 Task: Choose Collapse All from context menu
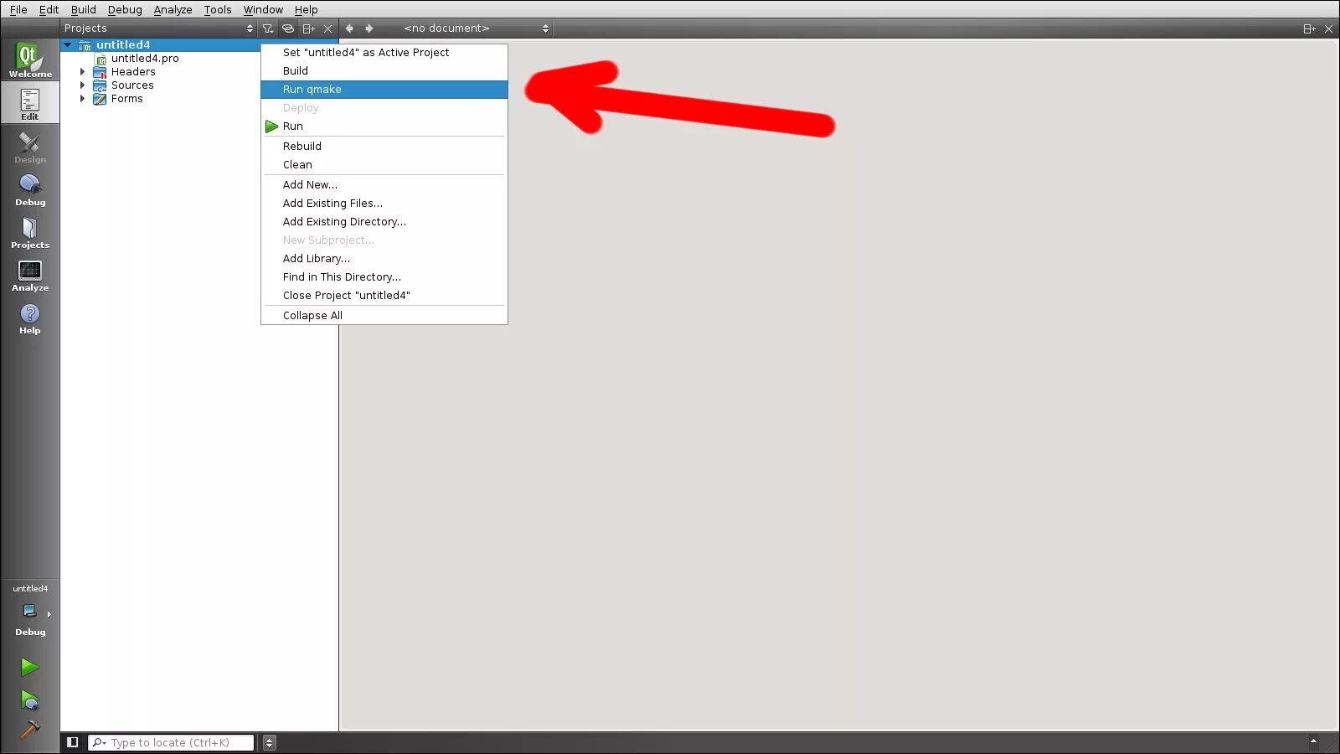coord(384,316)
